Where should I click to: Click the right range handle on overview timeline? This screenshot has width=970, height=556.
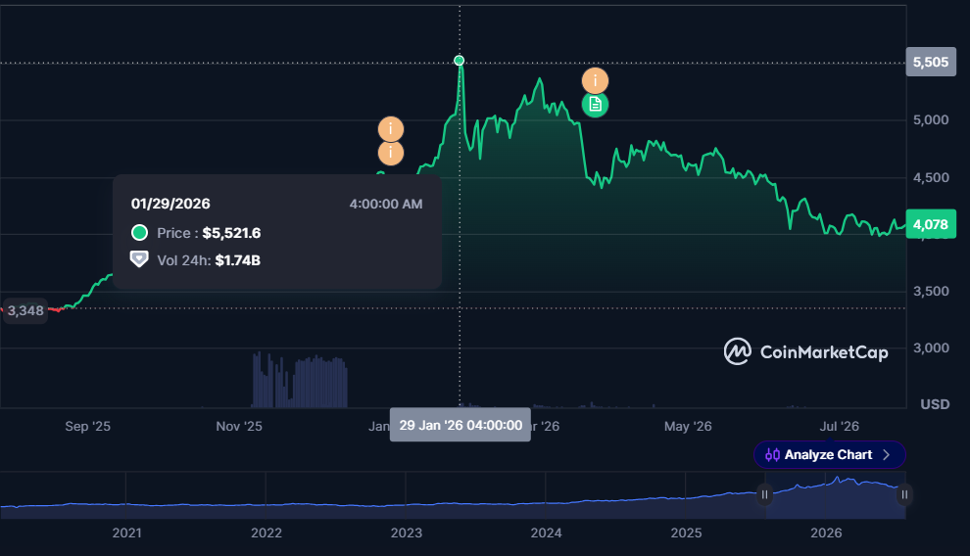click(x=904, y=494)
